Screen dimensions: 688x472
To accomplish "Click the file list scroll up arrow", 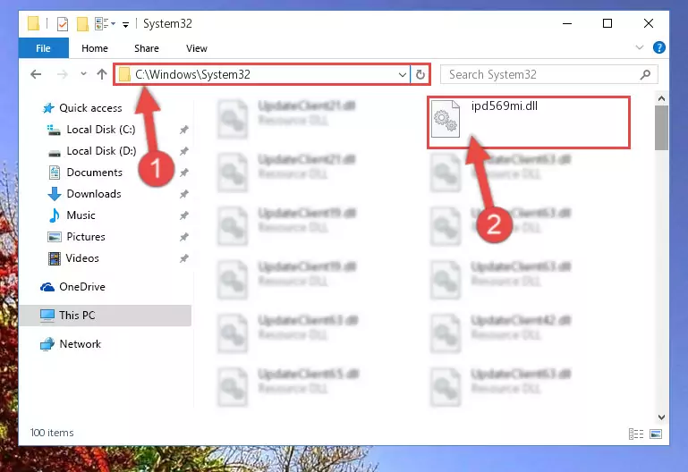I will pos(661,98).
